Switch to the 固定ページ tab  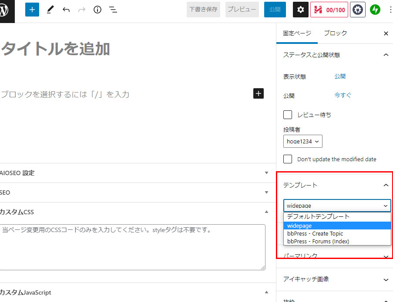tap(297, 33)
